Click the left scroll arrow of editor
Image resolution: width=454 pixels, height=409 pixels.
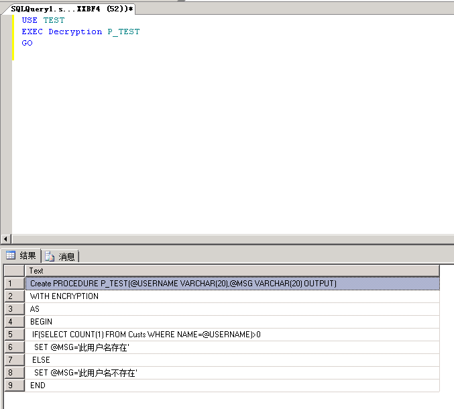pyautogui.click(x=5, y=239)
